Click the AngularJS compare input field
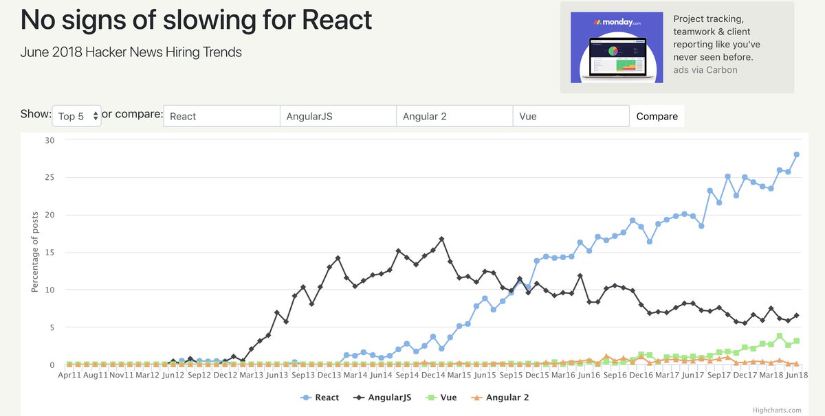The width and height of the screenshot is (825, 416). [x=338, y=116]
